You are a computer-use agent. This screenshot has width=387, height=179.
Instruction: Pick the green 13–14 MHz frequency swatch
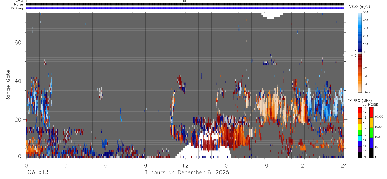pyautogui.click(x=360, y=132)
